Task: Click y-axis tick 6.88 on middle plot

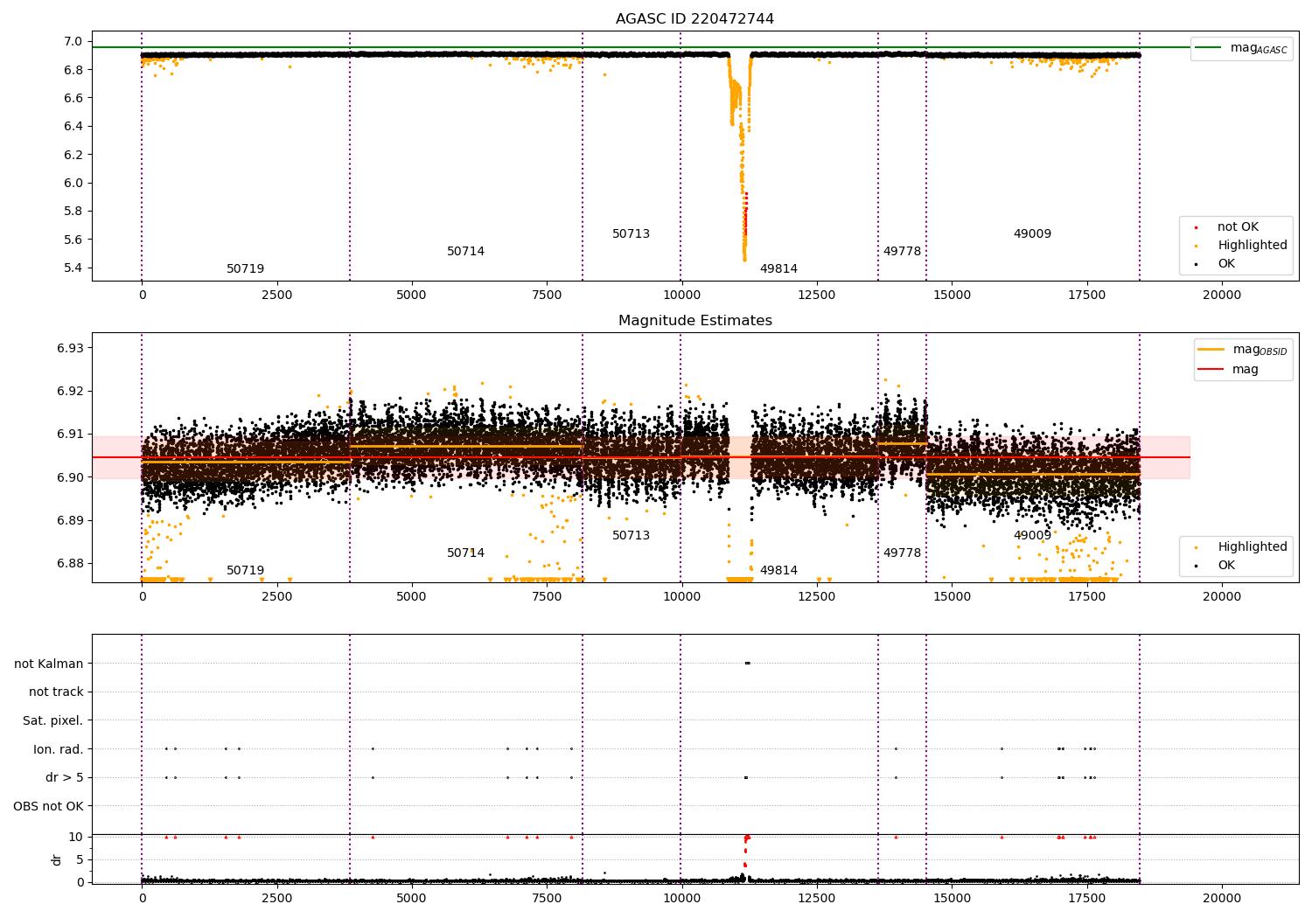Action: click(x=69, y=564)
